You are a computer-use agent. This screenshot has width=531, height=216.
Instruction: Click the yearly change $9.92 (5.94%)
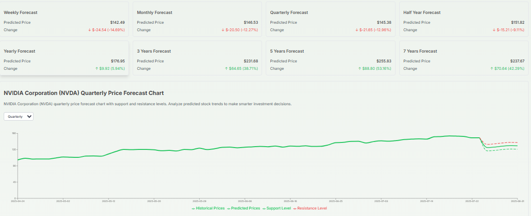[x=110, y=68]
